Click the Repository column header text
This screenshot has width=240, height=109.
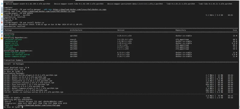pyautogui.click(x=181, y=30)
